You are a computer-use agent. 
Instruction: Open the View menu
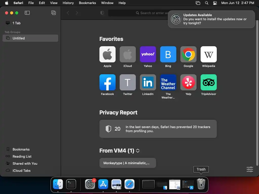tap(54, 3)
